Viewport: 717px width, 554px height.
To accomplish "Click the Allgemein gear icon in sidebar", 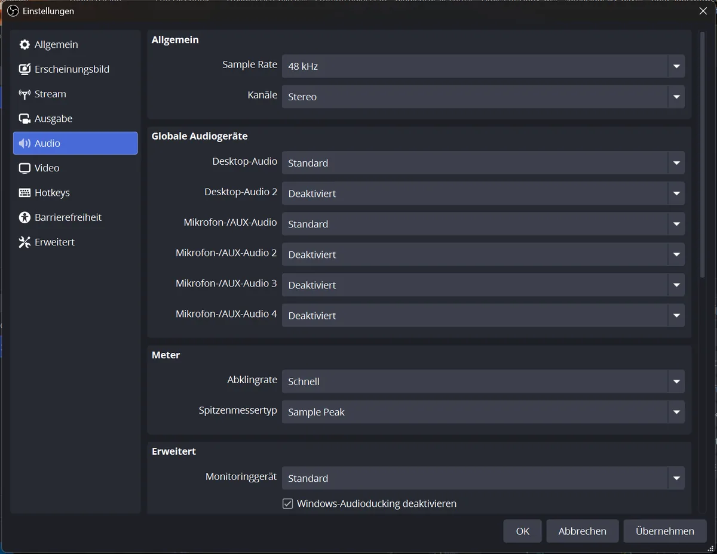I will click(24, 45).
